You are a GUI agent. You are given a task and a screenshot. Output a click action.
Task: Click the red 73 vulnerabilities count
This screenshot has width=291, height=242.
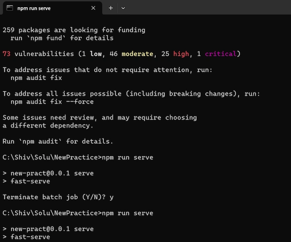(x=6, y=54)
